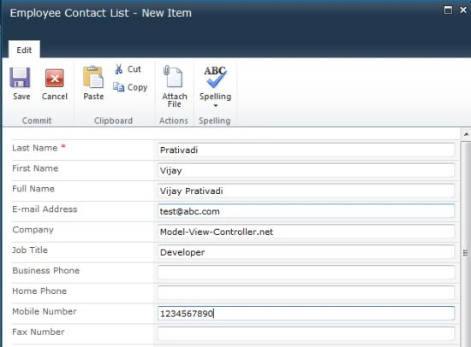Image resolution: width=471 pixels, height=347 pixels.
Task: Click the Mobile Number field
Action: click(306, 313)
